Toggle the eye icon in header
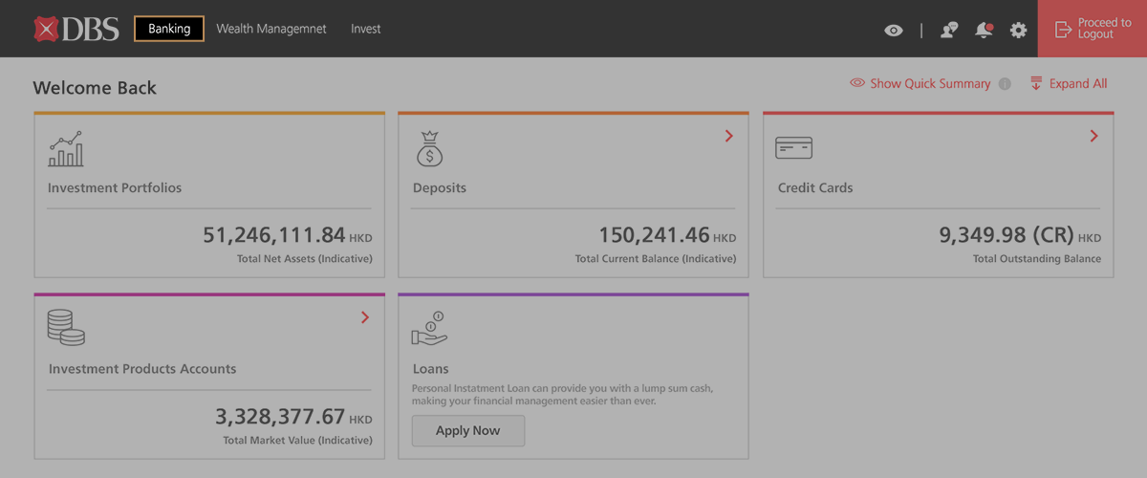1147x478 pixels. pos(893,31)
